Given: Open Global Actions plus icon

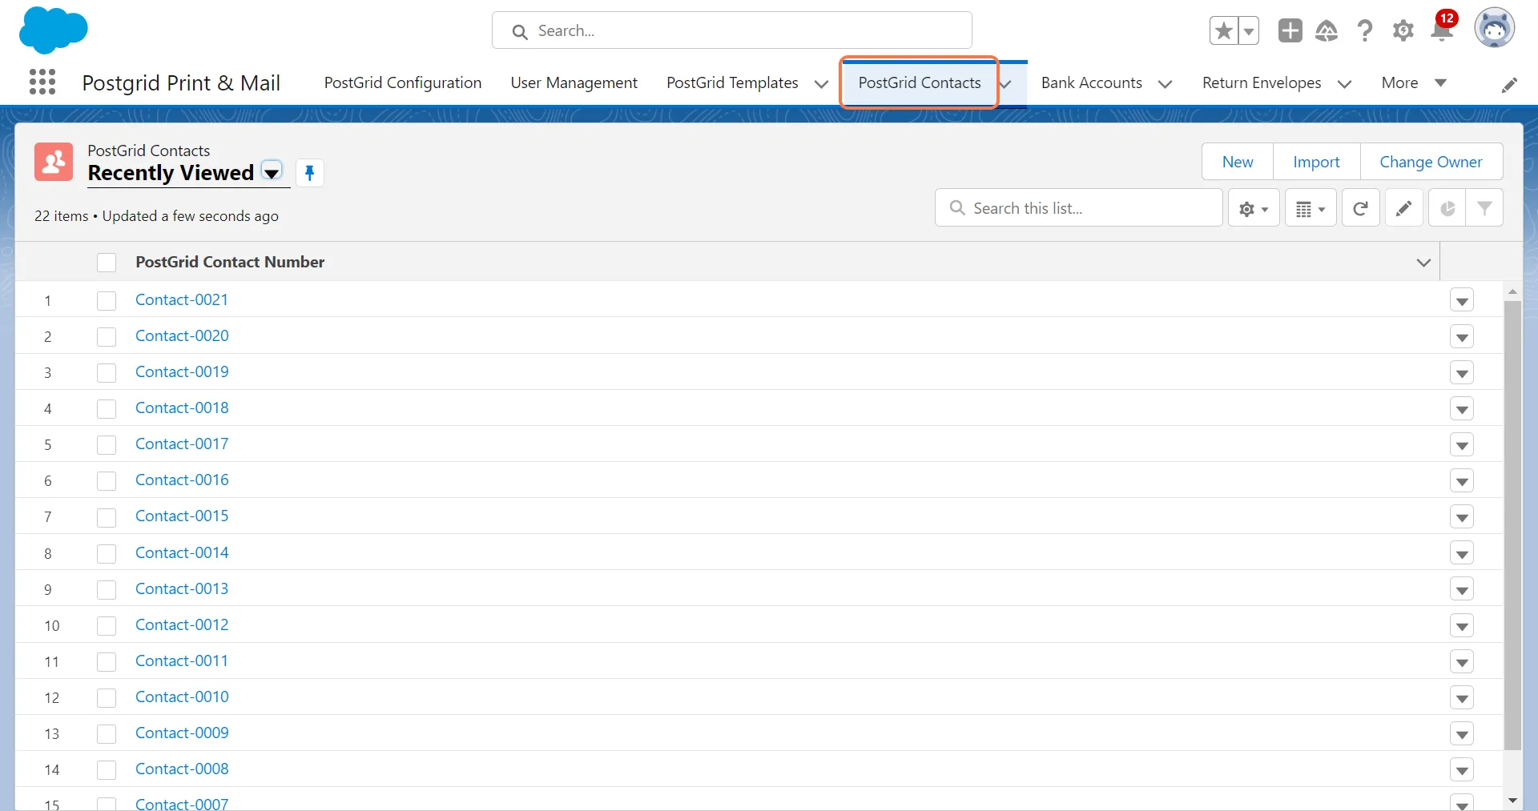Looking at the screenshot, I should tap(1290, 31).
